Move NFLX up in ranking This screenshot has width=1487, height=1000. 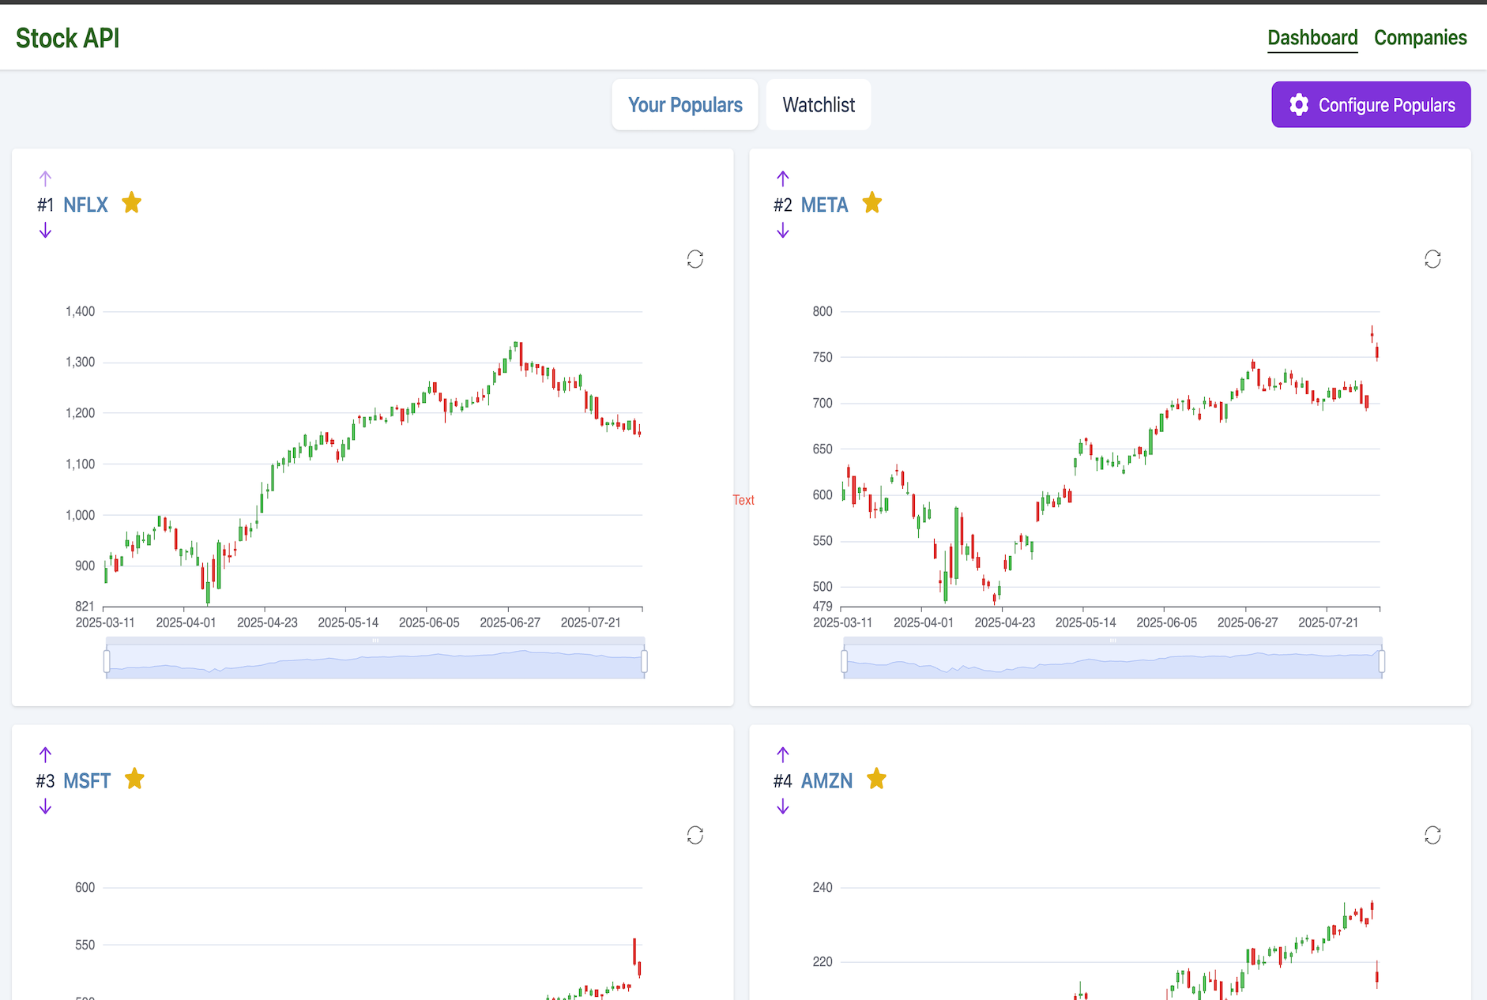click(45, 179)
